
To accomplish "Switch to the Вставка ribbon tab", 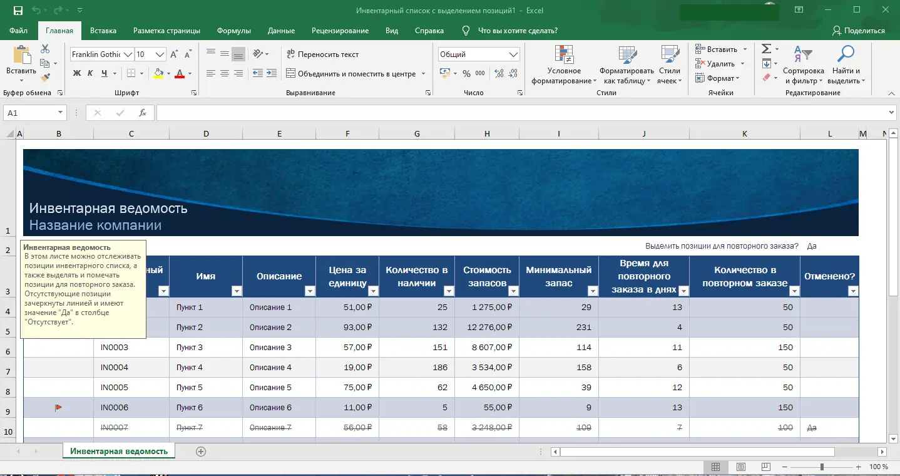I will coord(103,31).
